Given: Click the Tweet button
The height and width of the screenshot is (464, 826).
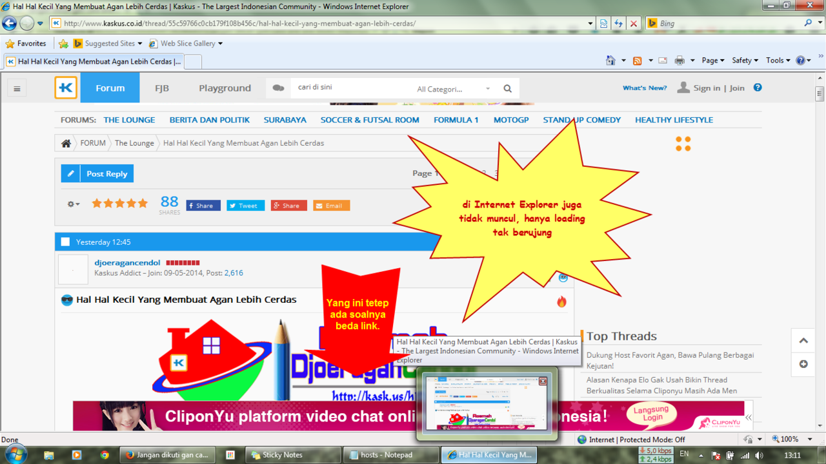Looking at the screenshot, I should pyautogui.click(x=245, y=206).
